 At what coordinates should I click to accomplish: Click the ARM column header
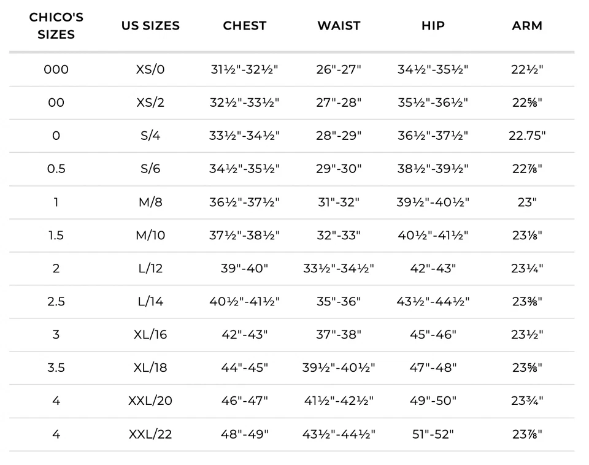point(527,26)
